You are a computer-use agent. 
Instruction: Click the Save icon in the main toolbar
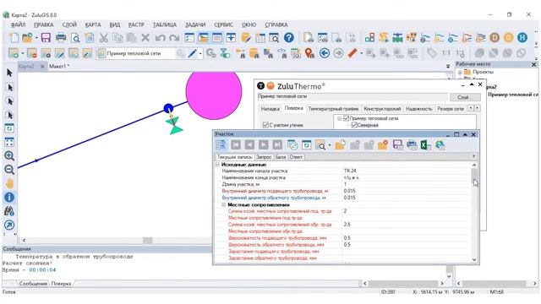coord(46,37)
